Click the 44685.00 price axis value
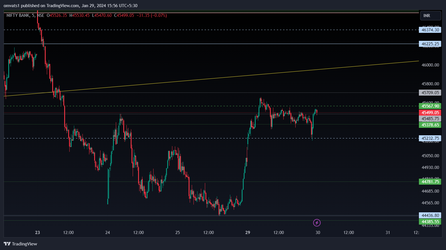 [430, 191]
